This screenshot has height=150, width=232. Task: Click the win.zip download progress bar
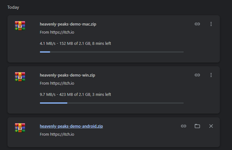tap(111, 103)
